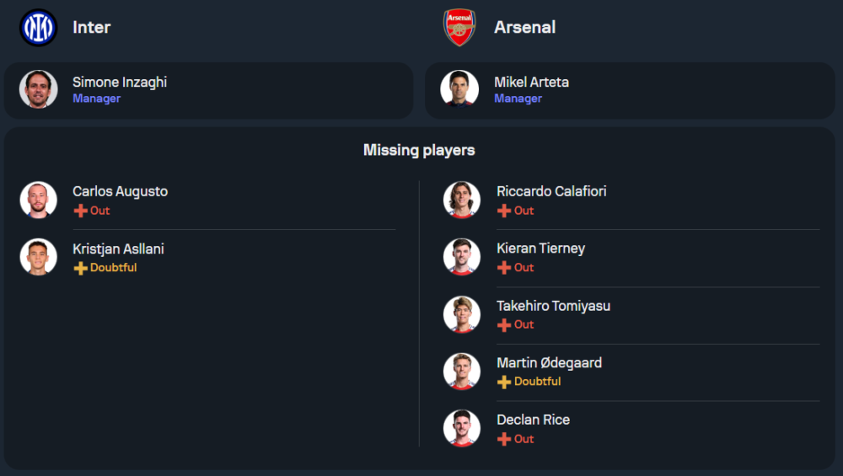
Task: Click Martin Ødegaard's player avatar
Action: point(462,372)
